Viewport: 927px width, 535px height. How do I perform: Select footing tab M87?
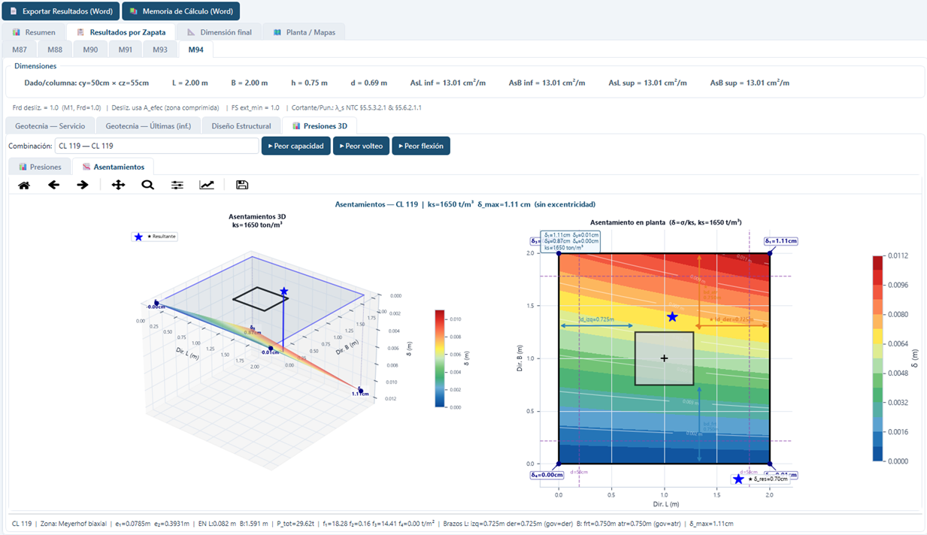(20, 50)
